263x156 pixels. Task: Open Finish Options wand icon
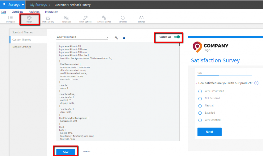click(85, 18)
